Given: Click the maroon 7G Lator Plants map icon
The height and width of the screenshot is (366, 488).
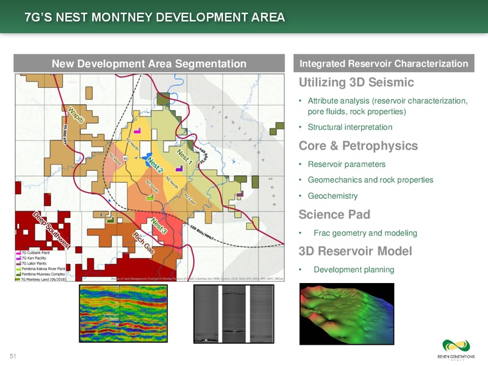Looking at the screenshot, I should point(239,194).
